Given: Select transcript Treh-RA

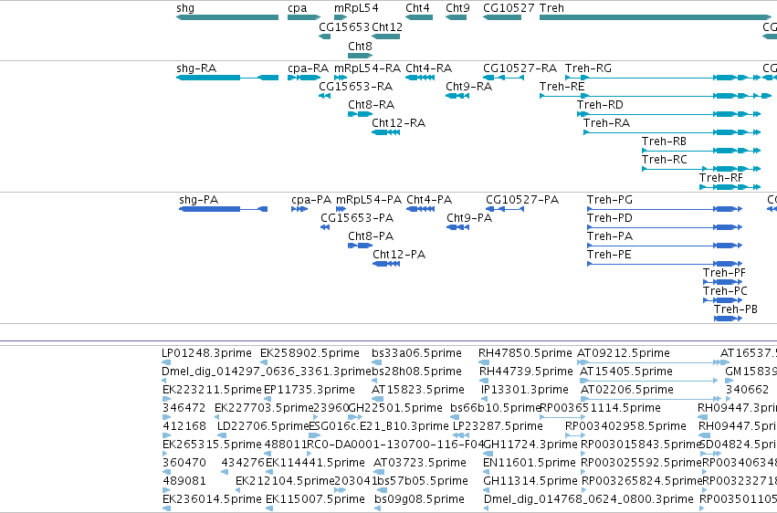Looking at the screenshot, I should [672, 132].
